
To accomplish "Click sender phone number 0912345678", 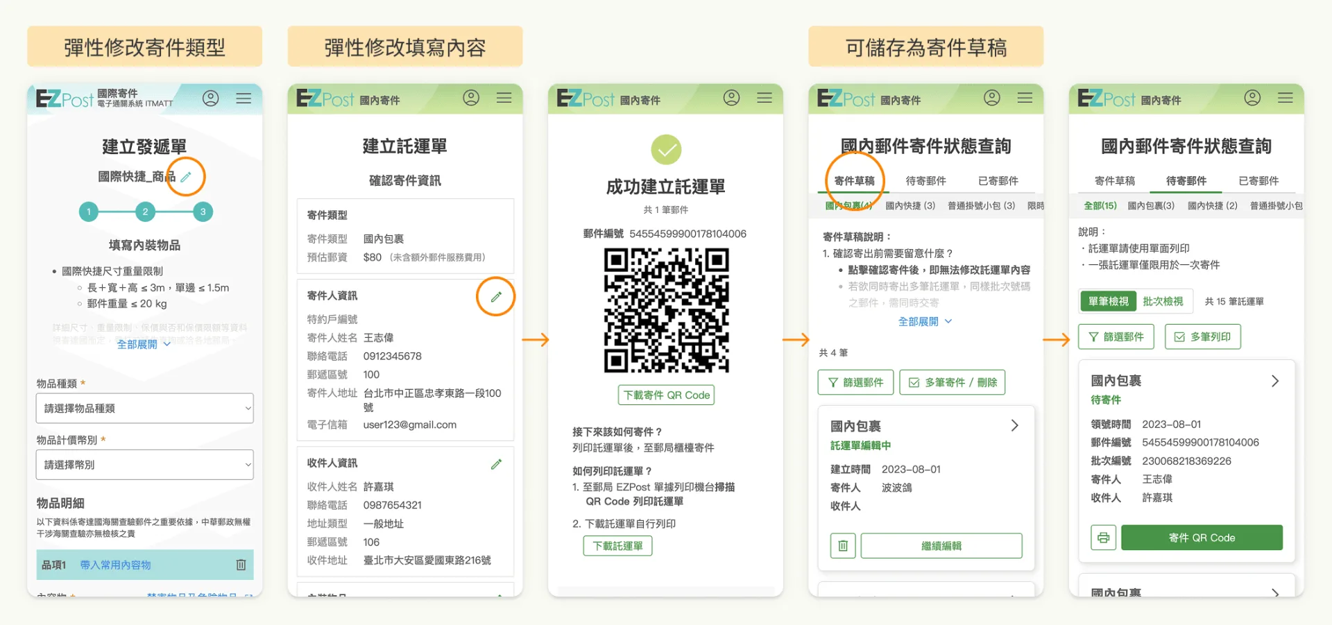I will pos(393,357).
